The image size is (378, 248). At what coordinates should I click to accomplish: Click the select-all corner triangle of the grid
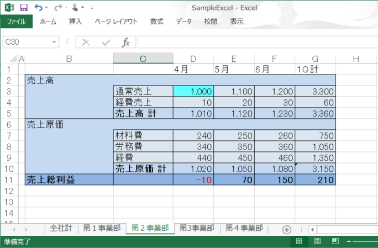12,59
